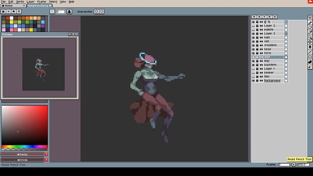Viewport: 313px width, 176px height.
Task: Open the Edit menu
Action: pos(11,1)
